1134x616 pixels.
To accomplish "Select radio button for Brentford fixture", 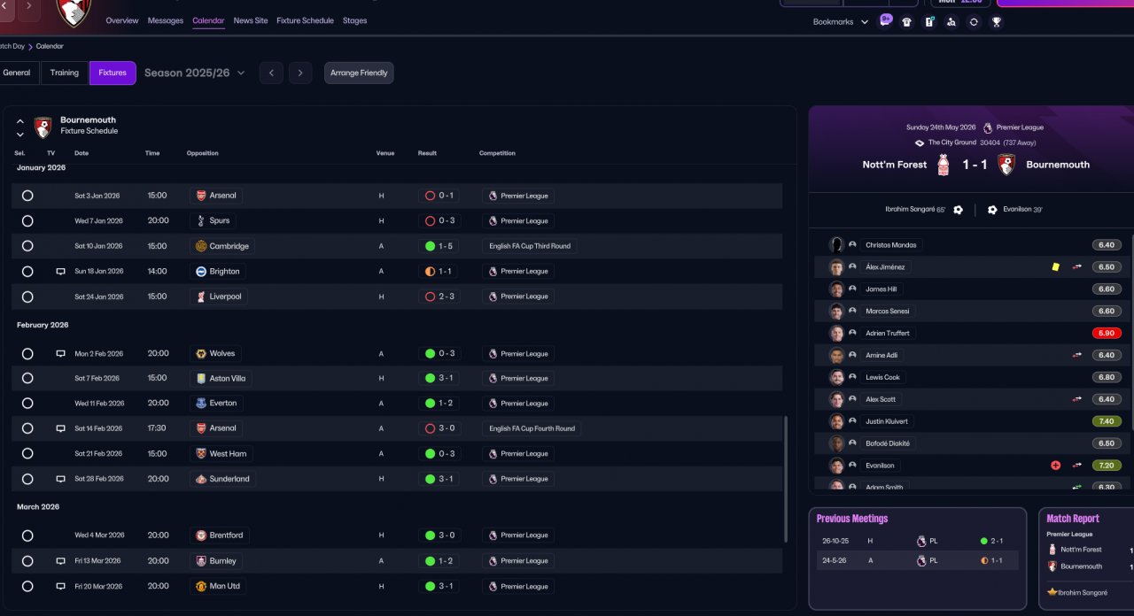I will coord(27,535).
